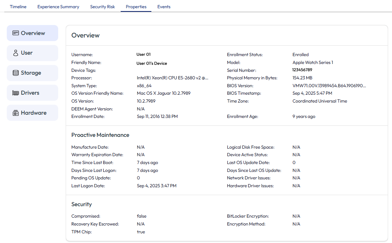This screenshot has height=243, width=392.
Task: Open the User label in the sidebar
Action: tap(27, 53)
